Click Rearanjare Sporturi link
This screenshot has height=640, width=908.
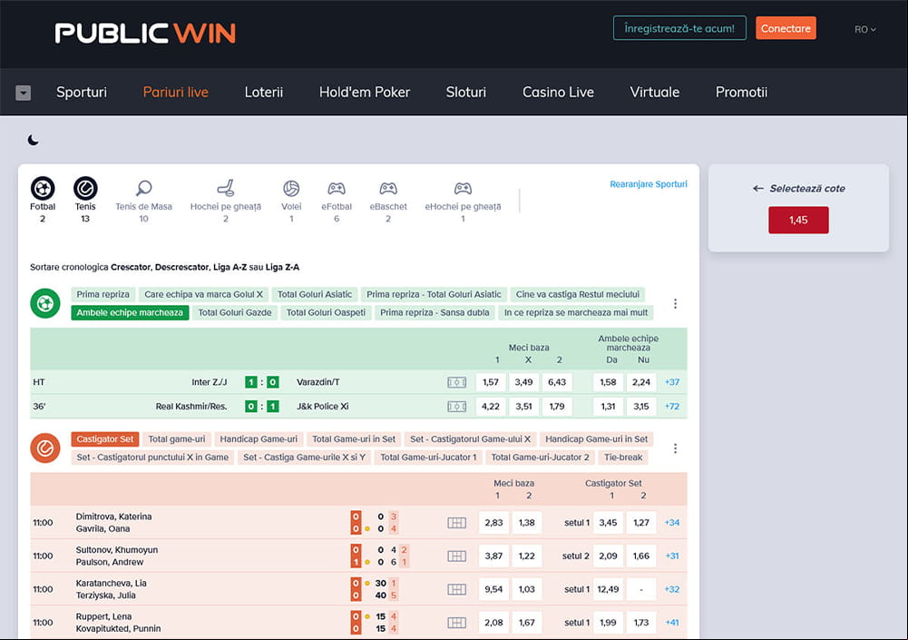649,184
